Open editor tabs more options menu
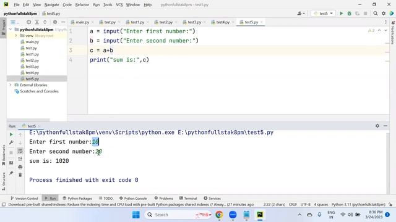396x222 pixels. pos(385,22)
